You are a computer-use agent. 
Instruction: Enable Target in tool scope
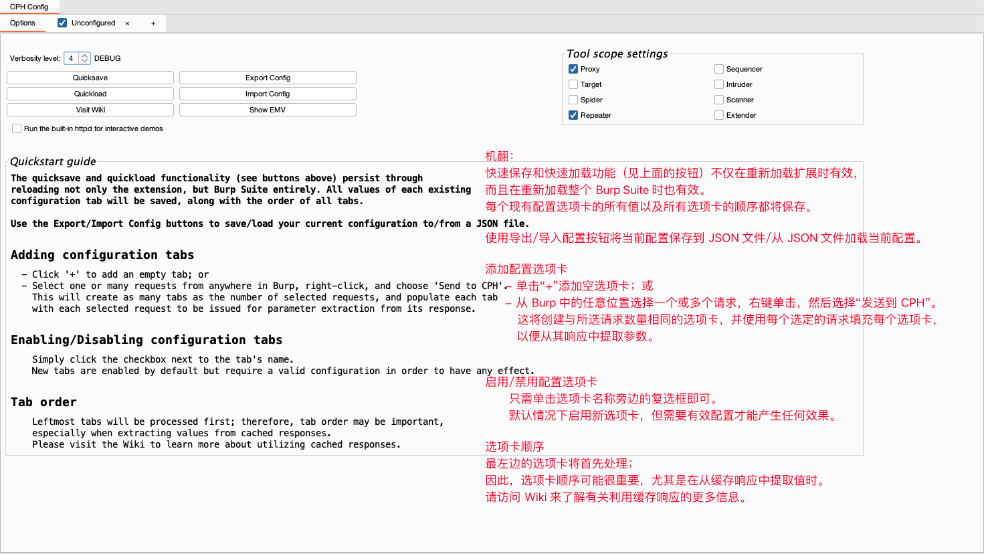(573, 84)
